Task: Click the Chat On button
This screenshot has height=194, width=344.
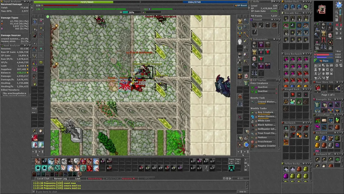Action: pyautogui.click(x=243, y=192)
